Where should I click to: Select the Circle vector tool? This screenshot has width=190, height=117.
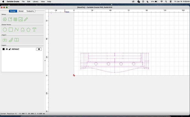(x=5, y=30)
